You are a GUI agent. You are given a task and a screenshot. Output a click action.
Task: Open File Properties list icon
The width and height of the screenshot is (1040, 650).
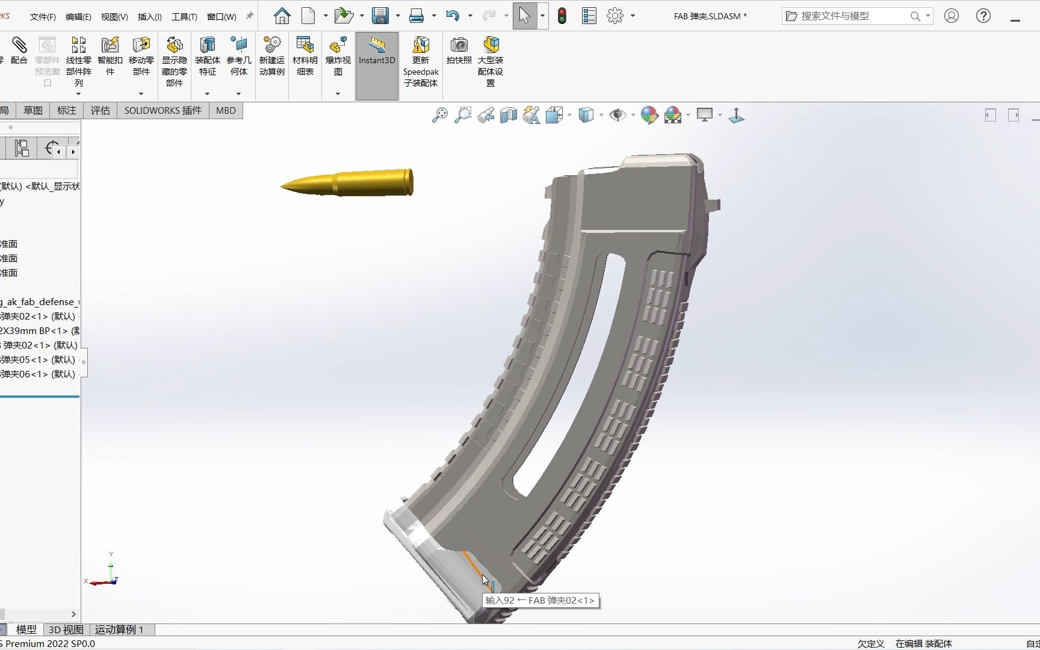point(589,16)
